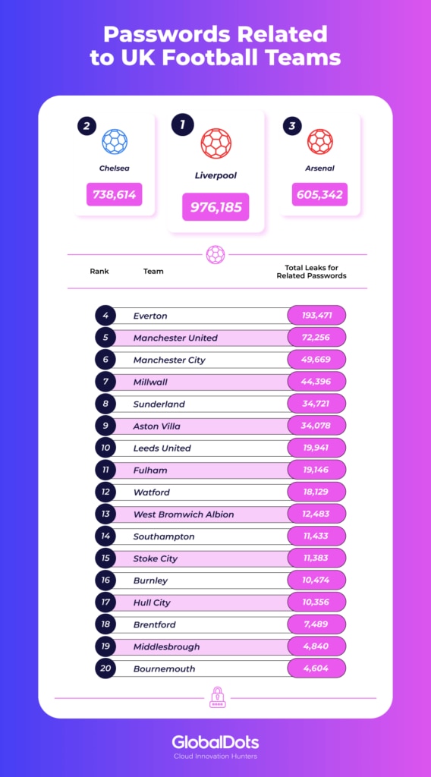Click the rank 3 circle badge
The image size is (431, 777).
pyautogui.click(x=292, y=125)
